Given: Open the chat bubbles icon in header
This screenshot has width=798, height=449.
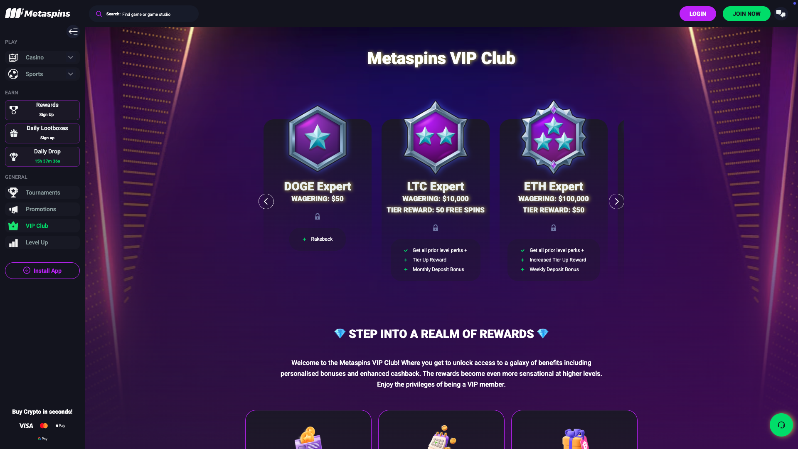Looking at the screenshot, I should click(x=781, y=14).
